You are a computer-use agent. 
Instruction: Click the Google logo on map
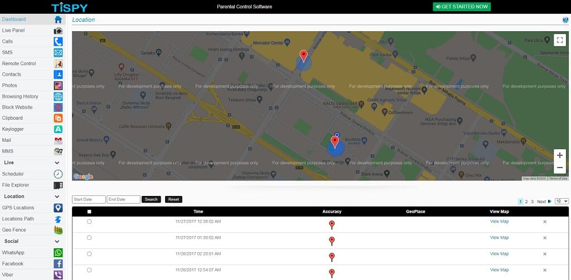[x=83, y=176]
